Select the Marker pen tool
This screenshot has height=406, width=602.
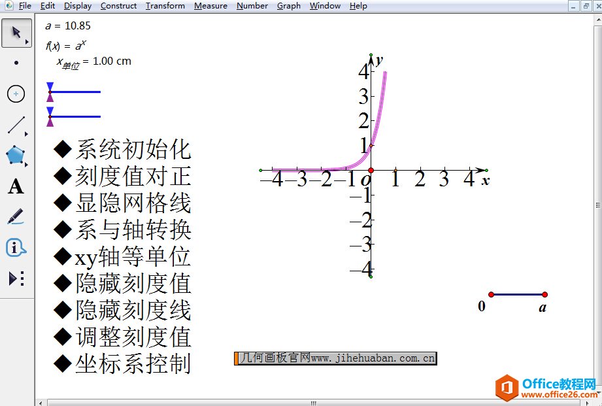click(x=16, y=217)
